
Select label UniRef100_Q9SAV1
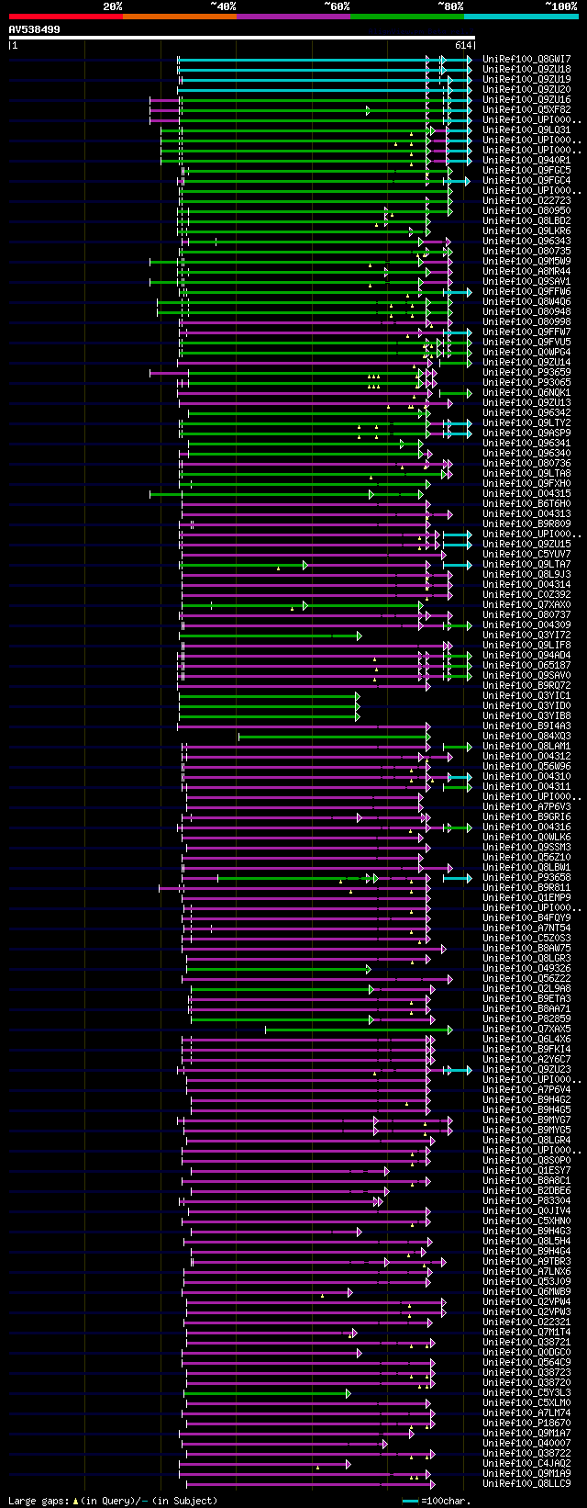click(526, 281)
